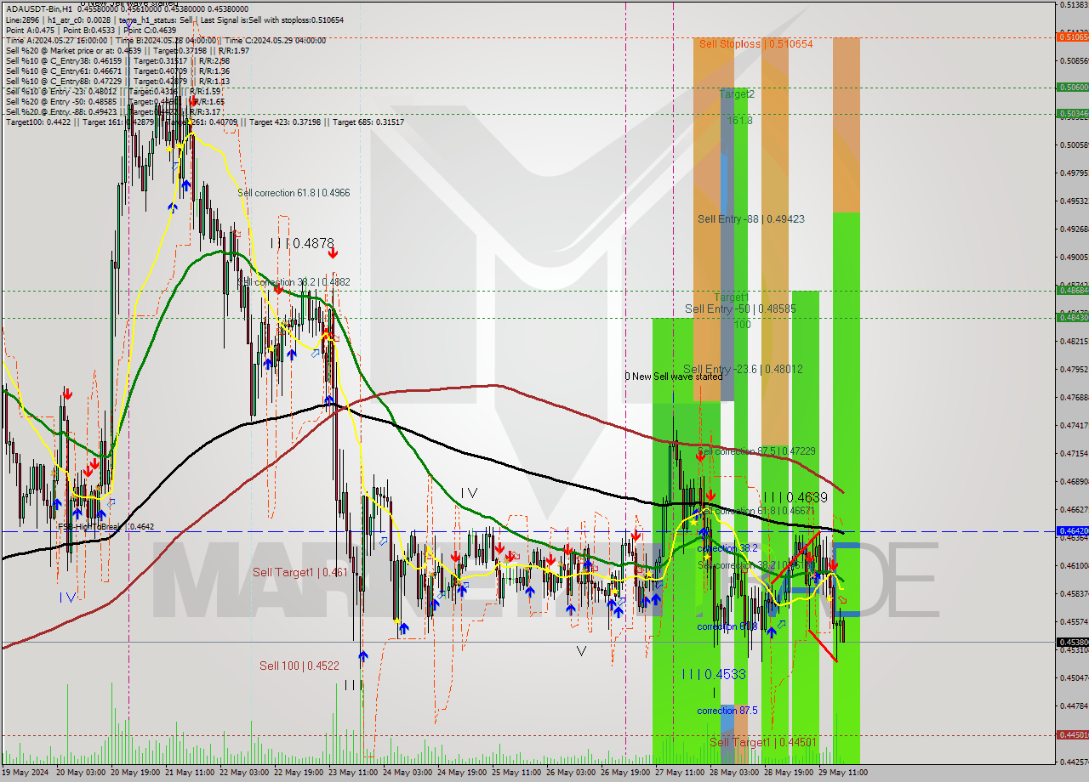Click '25 May 11:00' on time axis
This screenshot has width=1089, height=782.
coord(518,773)
